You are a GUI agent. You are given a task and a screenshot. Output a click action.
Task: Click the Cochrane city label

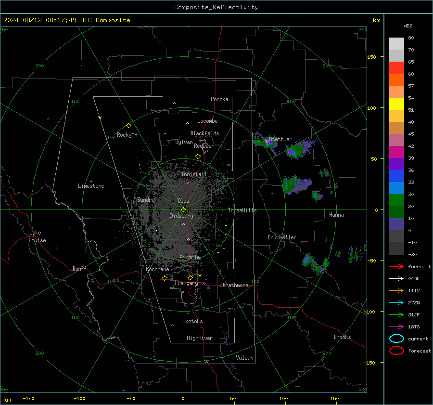point(157,269)
